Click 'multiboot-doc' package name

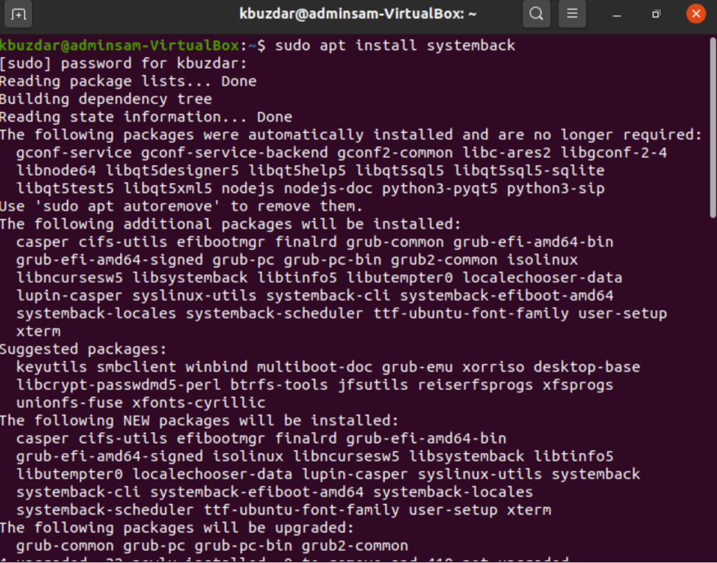click(x=314, y=367)
